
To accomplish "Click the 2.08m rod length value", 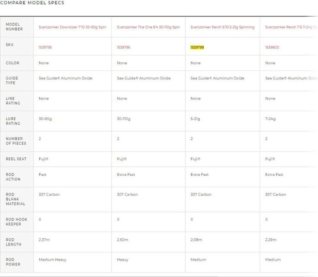I will point(196,240).
